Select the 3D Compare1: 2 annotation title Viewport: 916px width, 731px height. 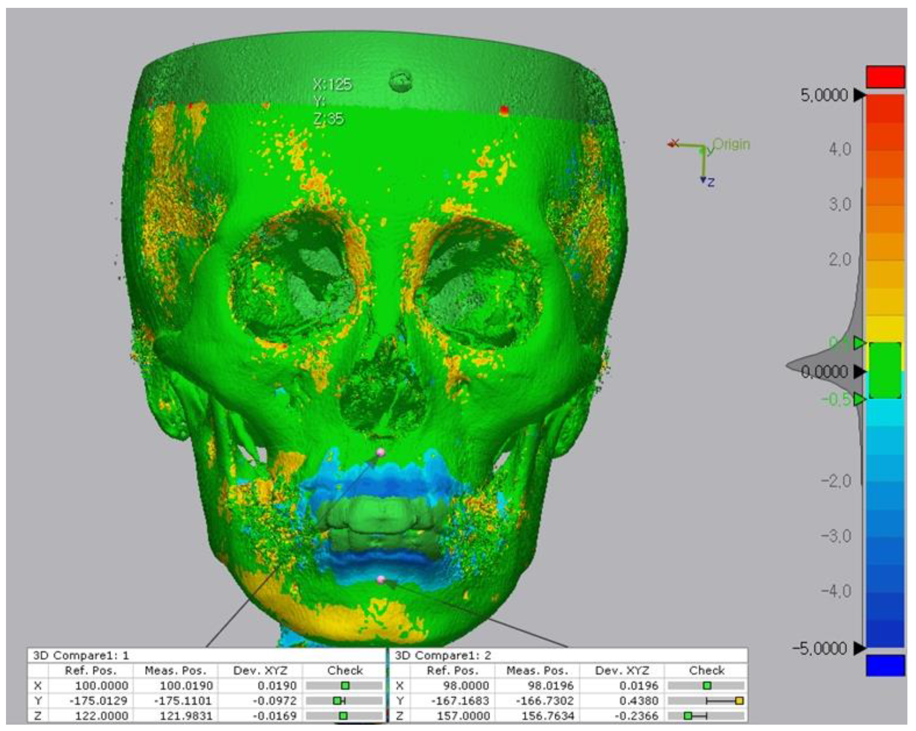[443, 655]
